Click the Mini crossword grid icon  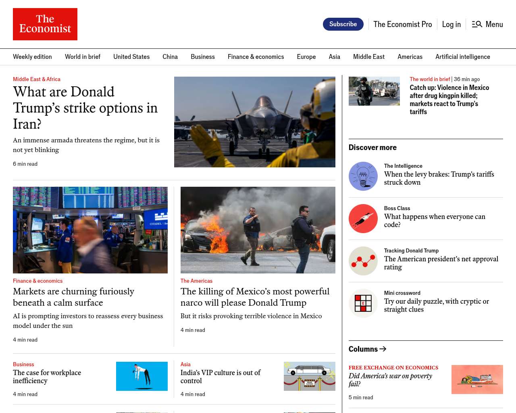pyautogui.click(x=363, y=303)
